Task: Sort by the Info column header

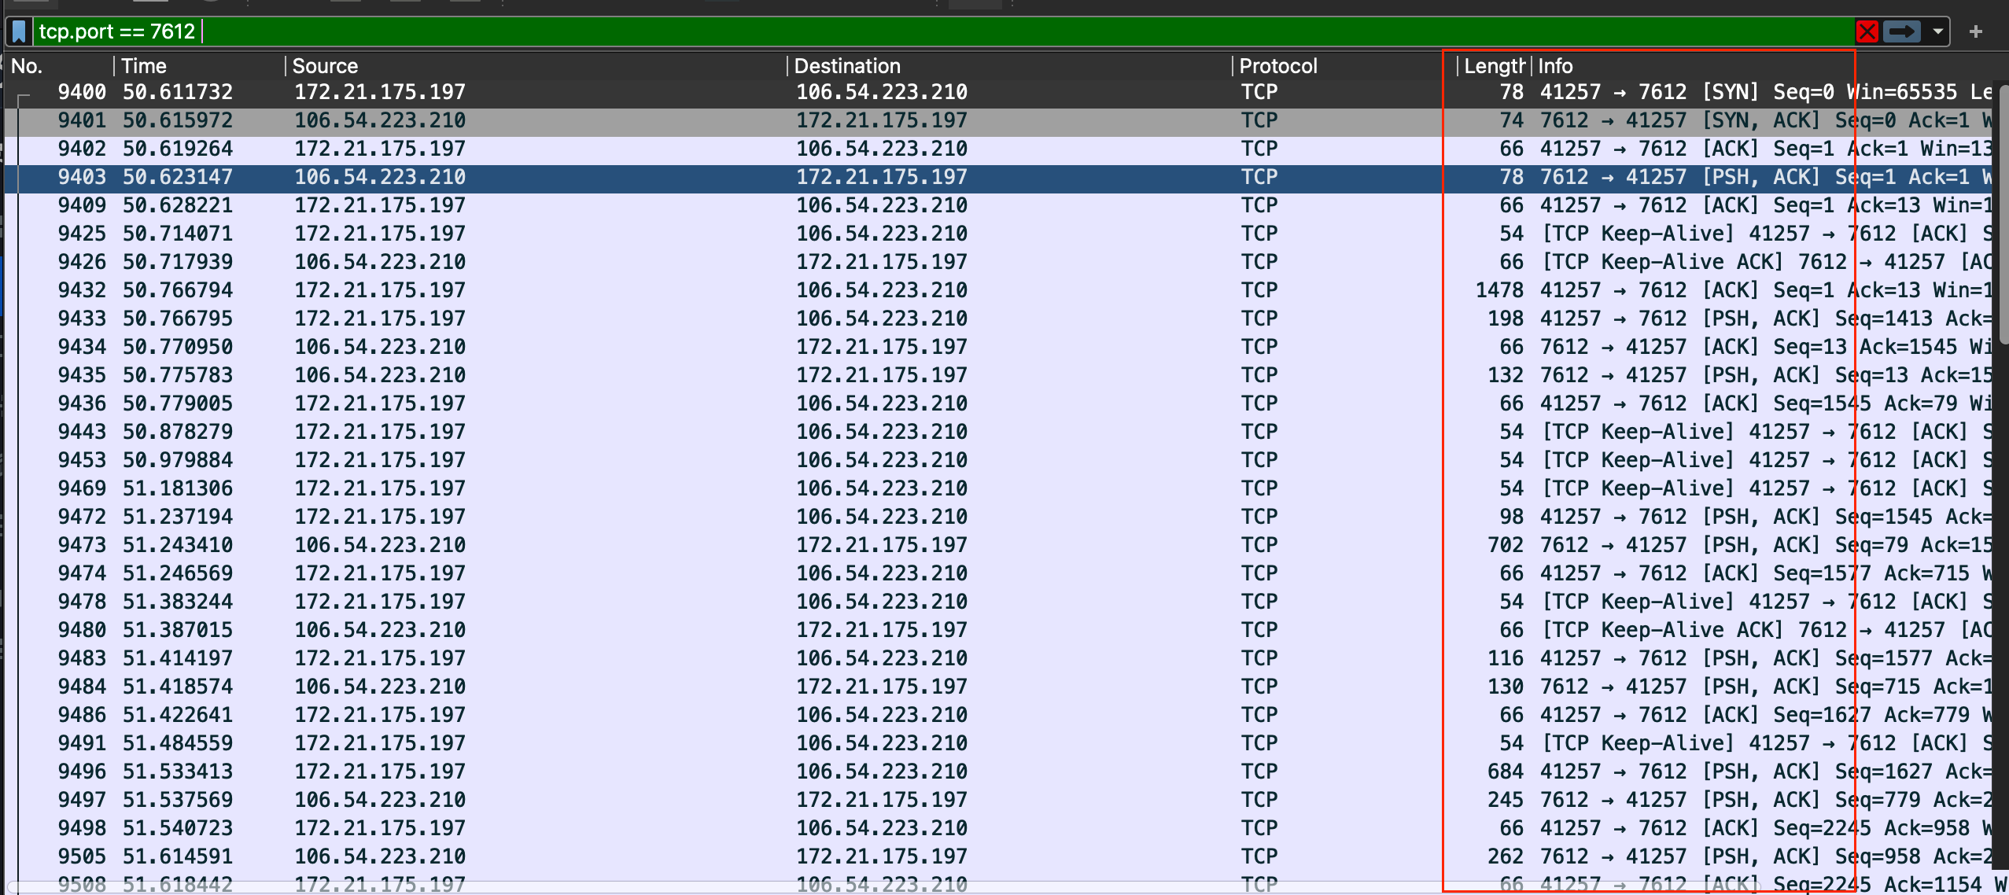Action: pyautogui.click(x=1762, y=66)
